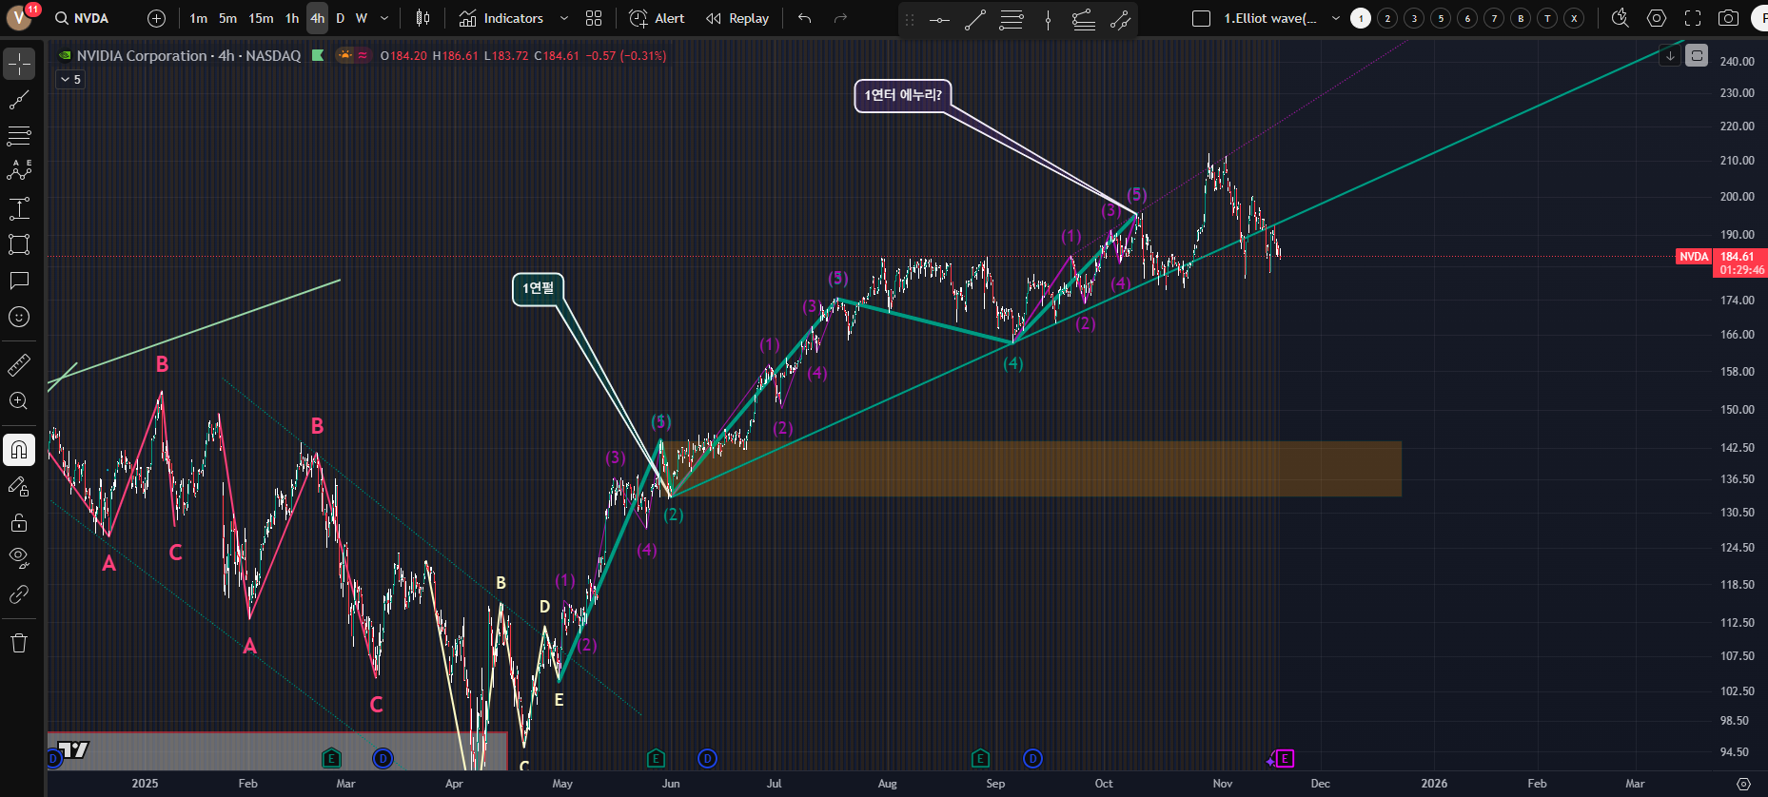Toggle lock all drawing tools
The width and height of the screenshot is (1768, 797).
pyautogui.click(x=19, y=522)
